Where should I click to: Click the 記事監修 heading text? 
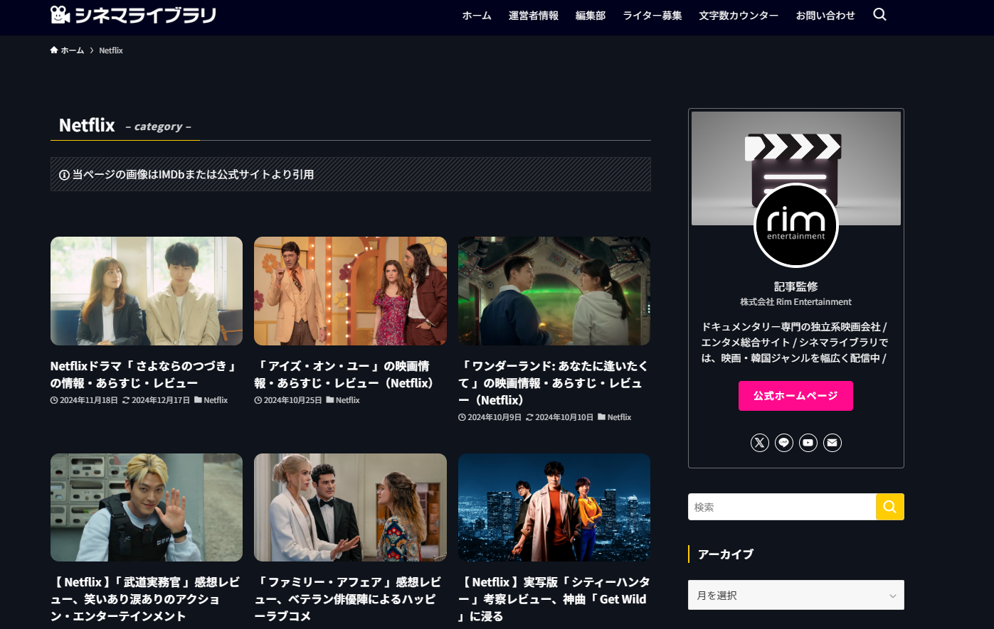(796, 286)
